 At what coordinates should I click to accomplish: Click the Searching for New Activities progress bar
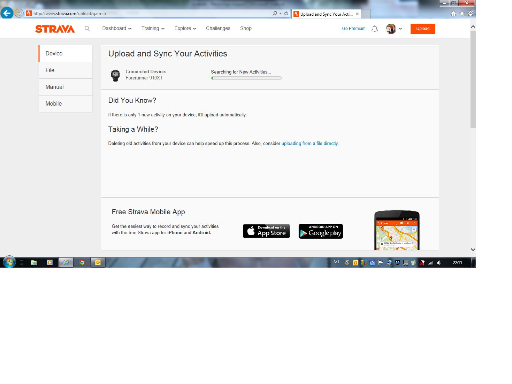[x=246, y=78]
